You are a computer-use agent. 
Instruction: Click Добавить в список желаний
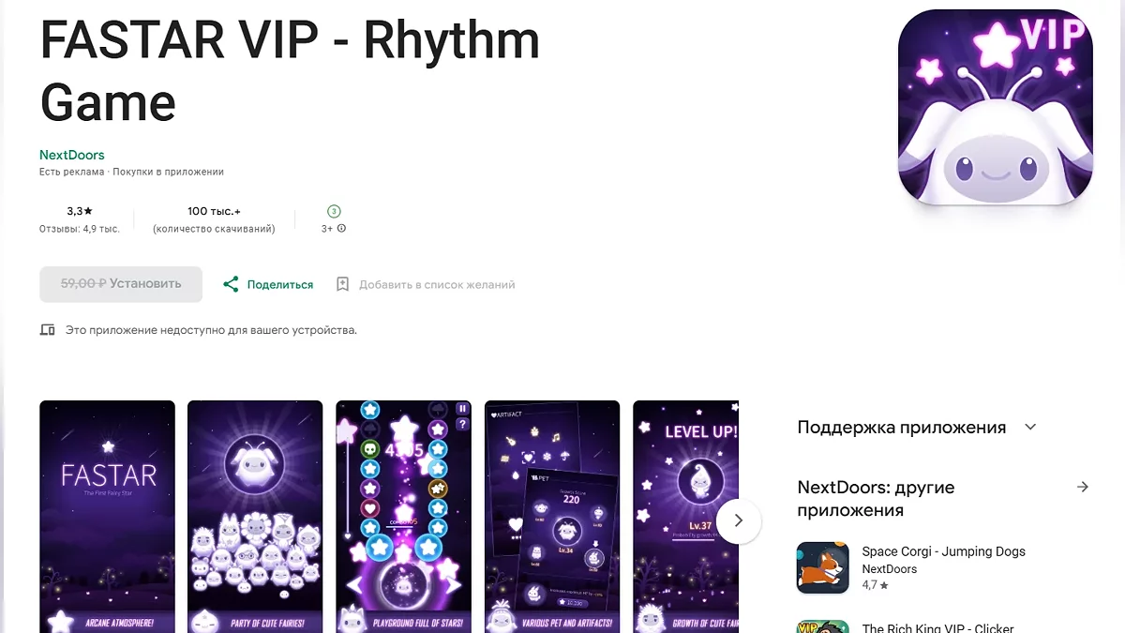(x=437, y=284)
